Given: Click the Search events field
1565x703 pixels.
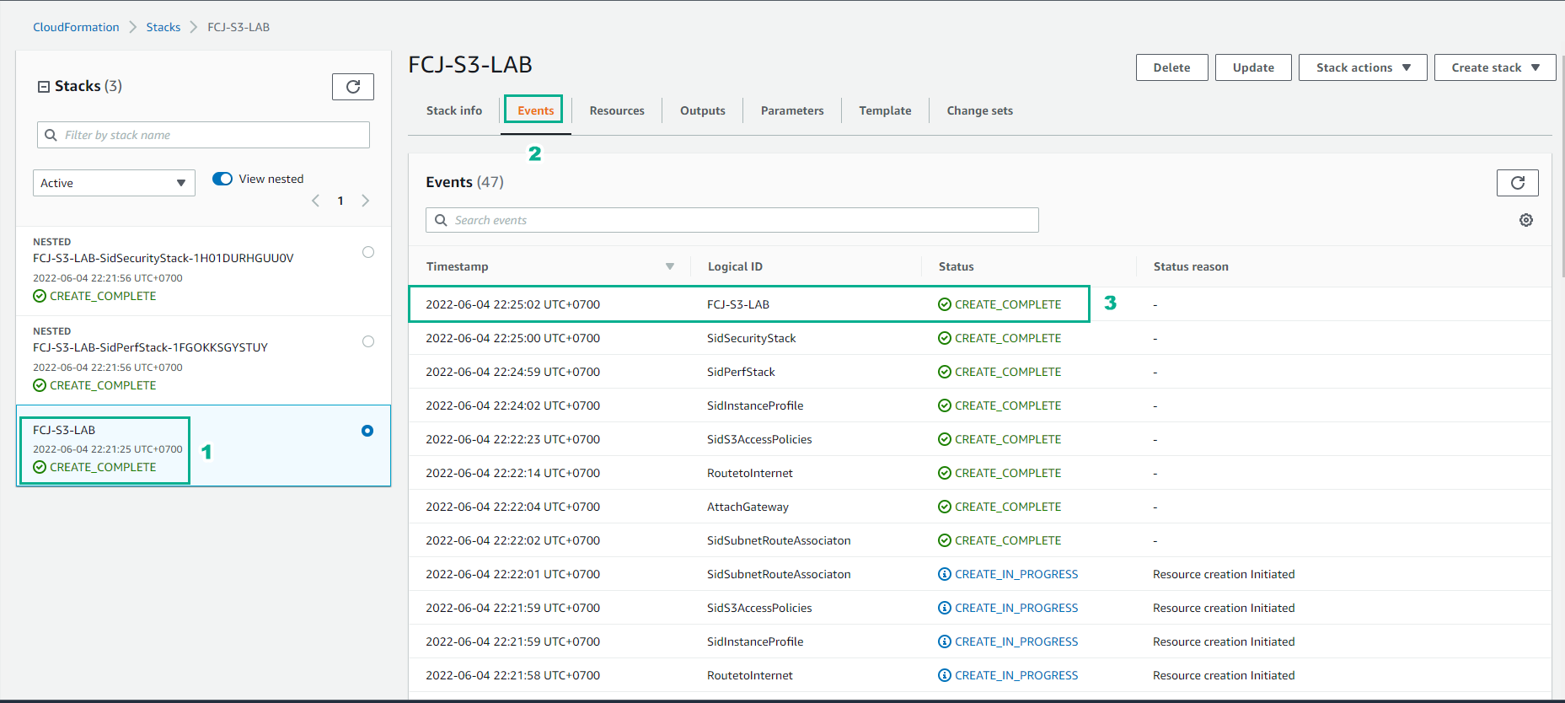Looking at the screenshot, I should pos(732,220).
